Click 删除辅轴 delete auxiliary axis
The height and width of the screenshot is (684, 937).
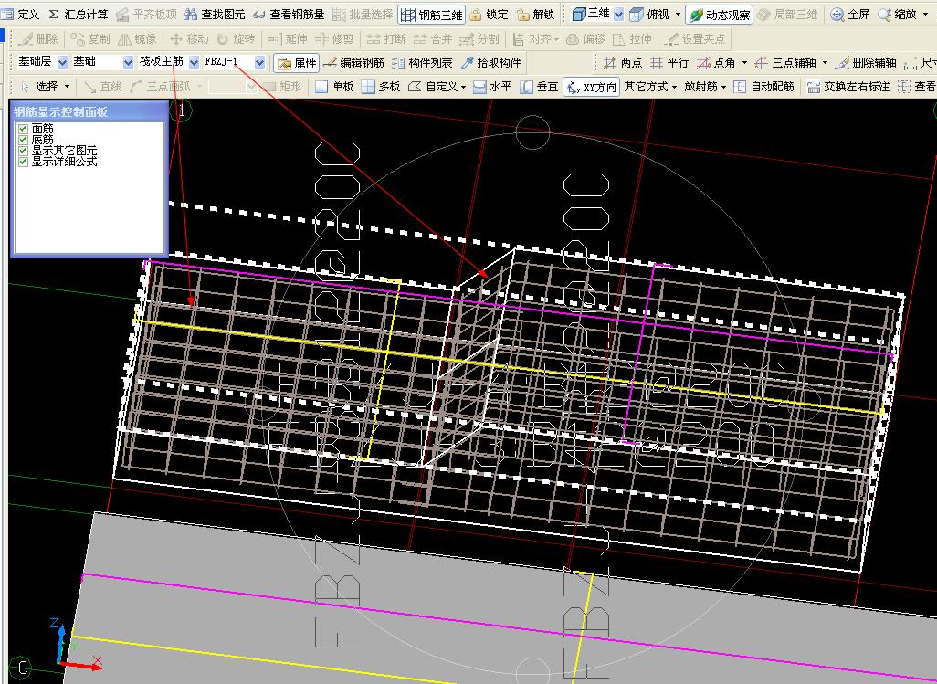pyautogui.click(x=865, y=63)
